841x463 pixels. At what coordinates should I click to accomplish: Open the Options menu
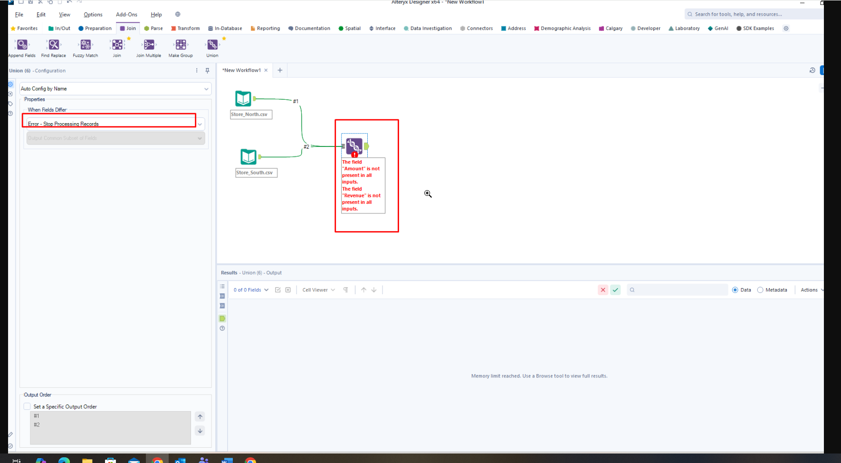click(x=93, y=15)
